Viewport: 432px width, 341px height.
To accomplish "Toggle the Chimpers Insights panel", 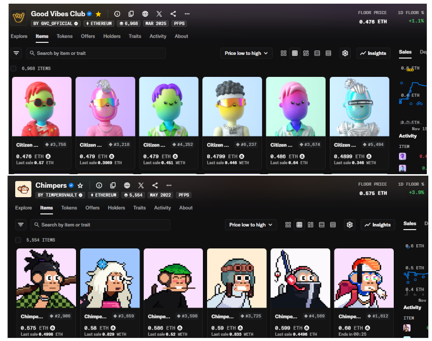I will (377, 225).
